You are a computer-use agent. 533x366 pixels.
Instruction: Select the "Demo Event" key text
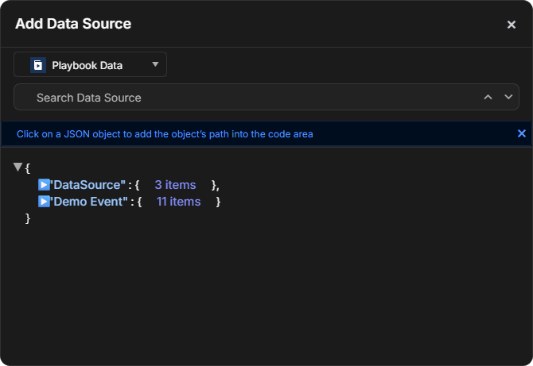89,202
